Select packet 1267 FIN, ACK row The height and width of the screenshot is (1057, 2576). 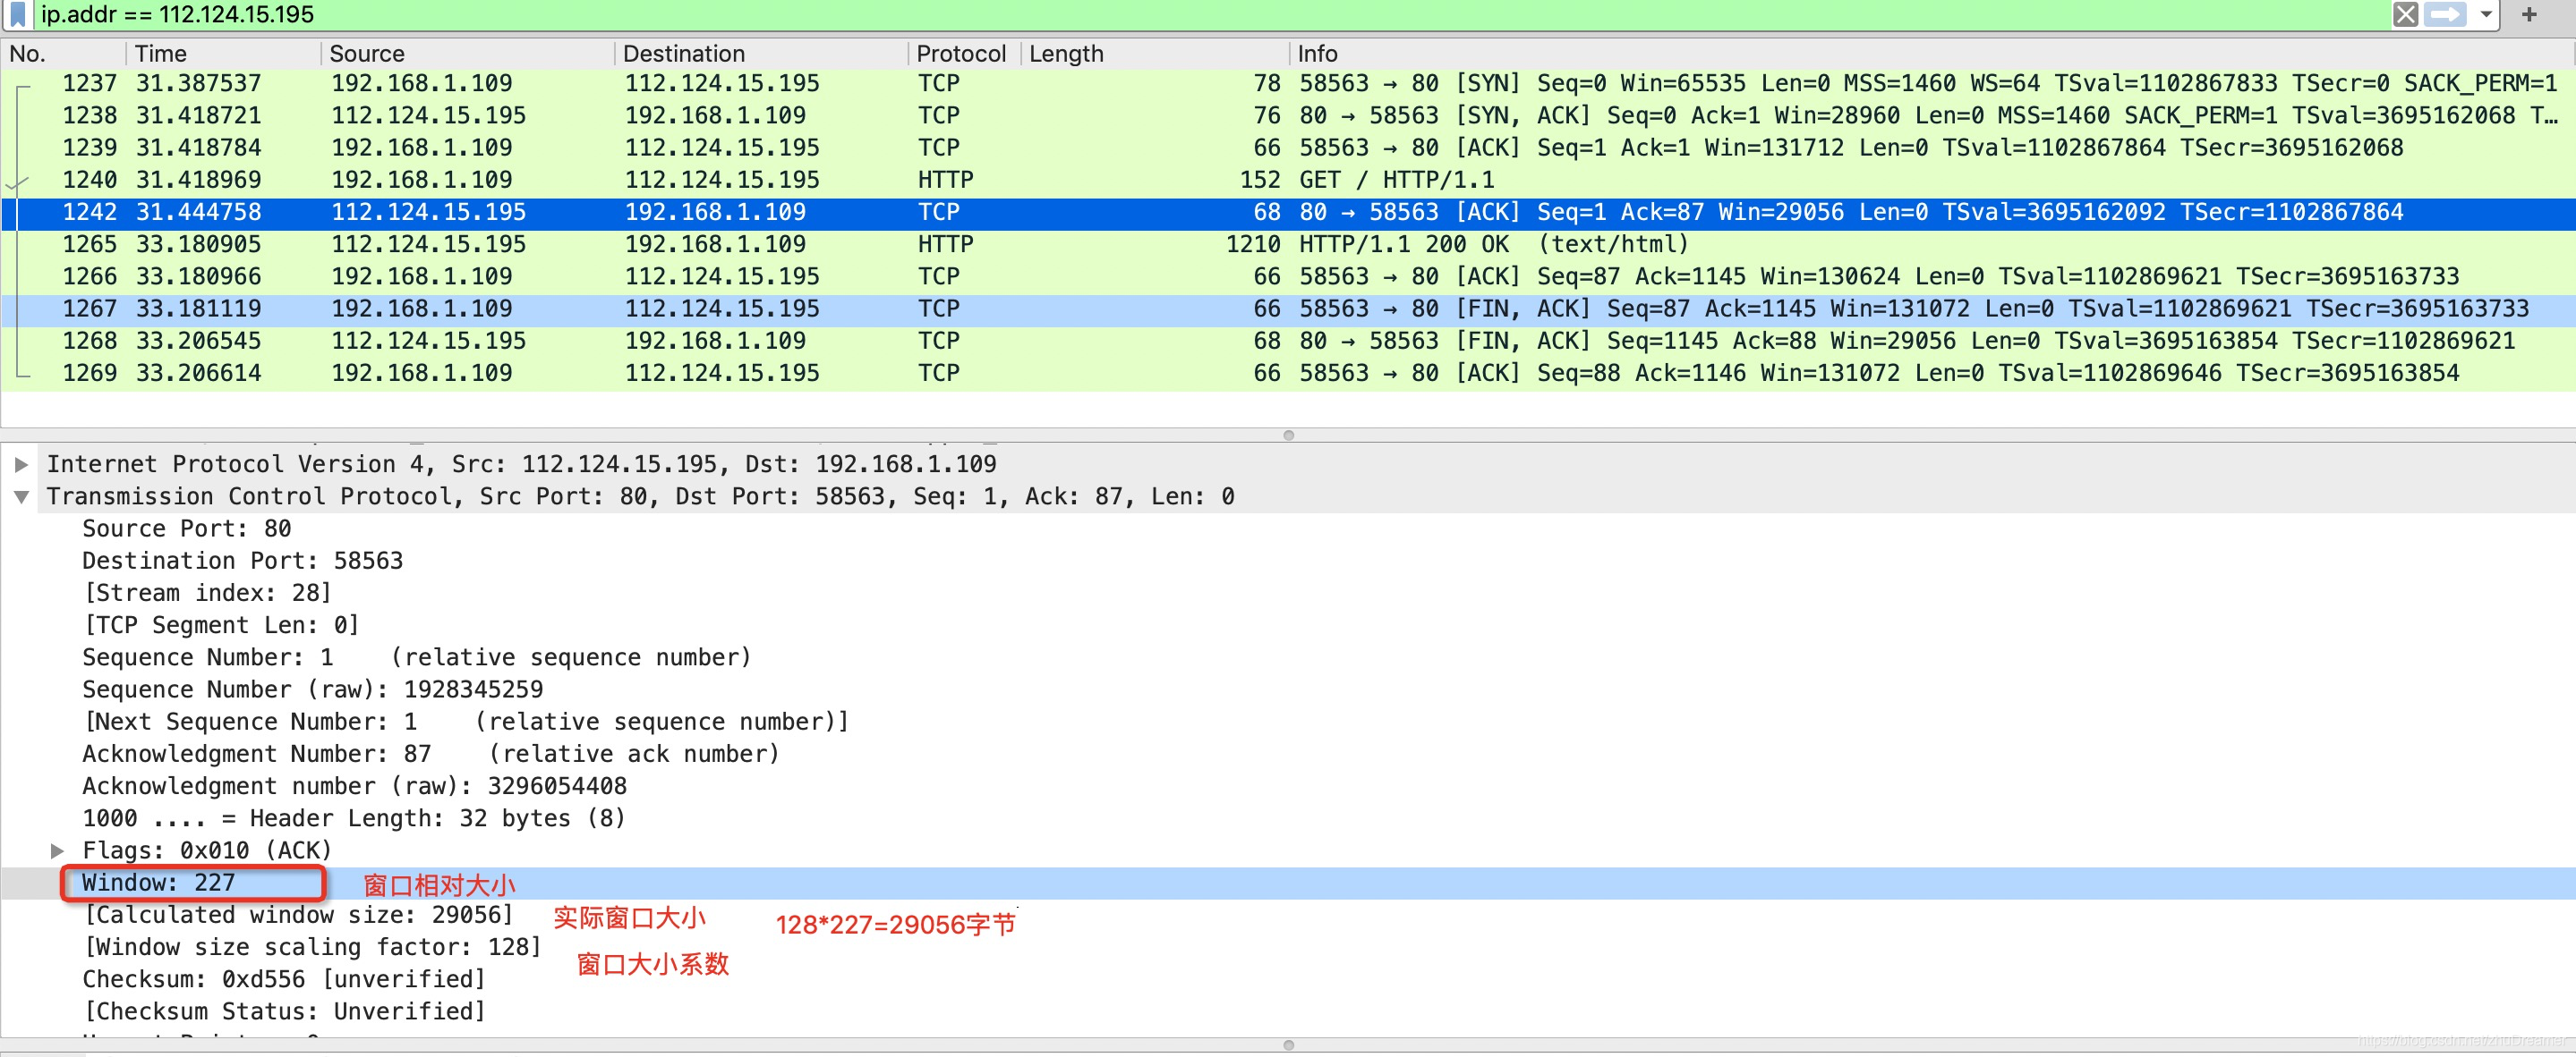(x=1288, y=309)
